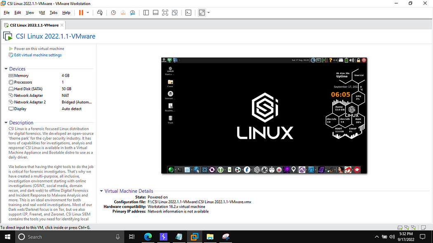Click the Cases folder on VM desktop
The height and width of the screenshot is (243, 433).
[170, 83]
